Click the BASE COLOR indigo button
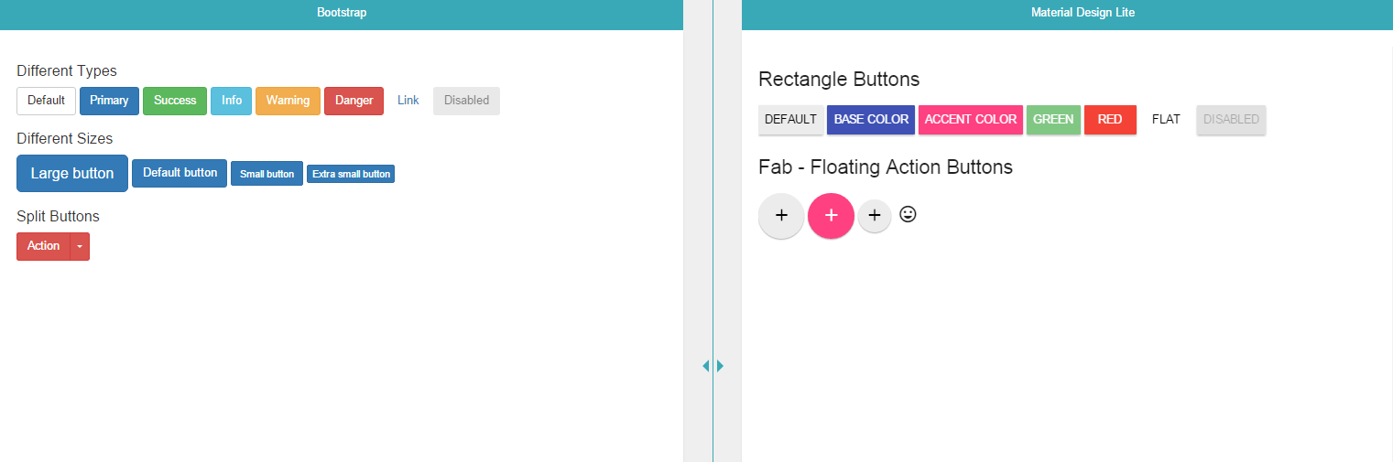Image resolution: width=1393 pixels, height=462 pixels. pyautogui.click(x=871, y=120)
